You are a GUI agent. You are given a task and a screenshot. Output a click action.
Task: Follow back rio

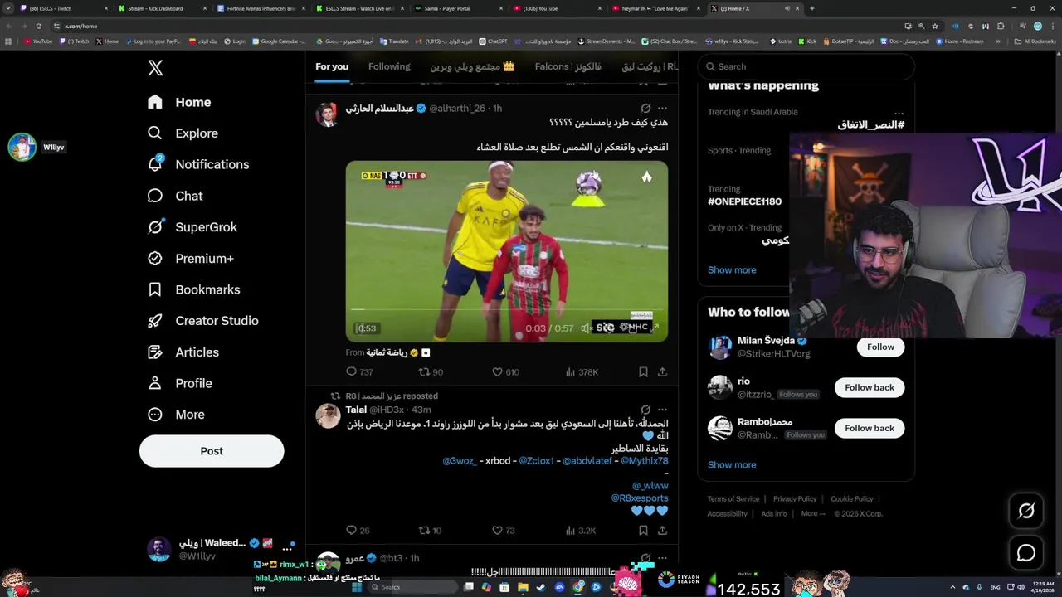tap(870, 387)
